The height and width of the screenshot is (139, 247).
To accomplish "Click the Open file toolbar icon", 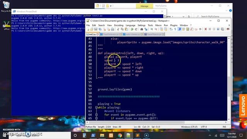I will click(x=92, y=29).
